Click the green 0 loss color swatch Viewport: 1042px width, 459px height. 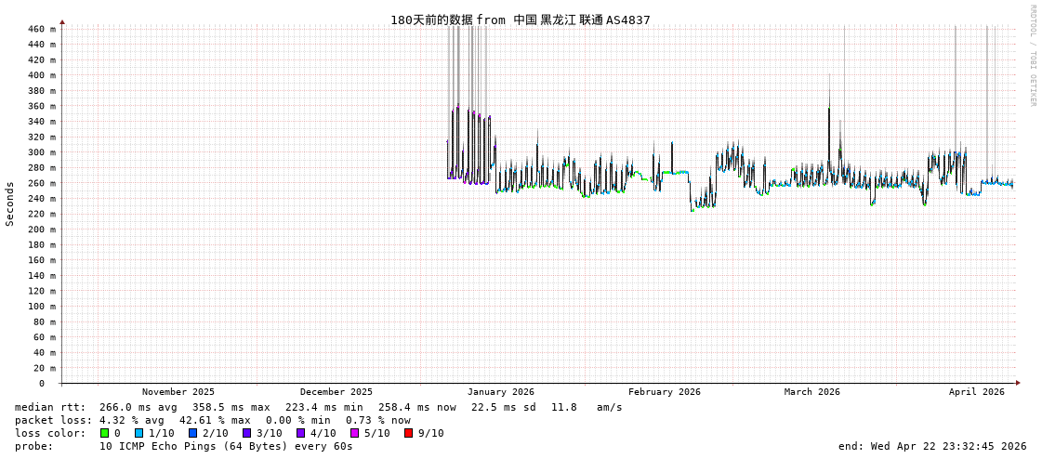105,433
